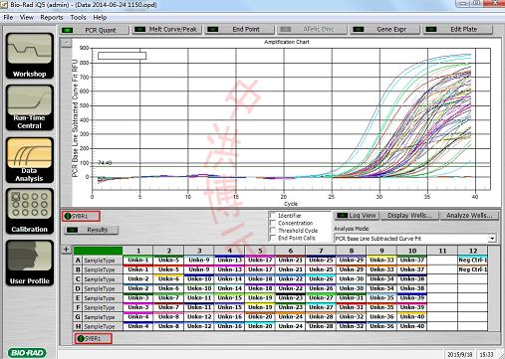Click the SYBR1 fluorophore indicator above Results
Screen dimensions: 505x359
(x=81, y=216)
